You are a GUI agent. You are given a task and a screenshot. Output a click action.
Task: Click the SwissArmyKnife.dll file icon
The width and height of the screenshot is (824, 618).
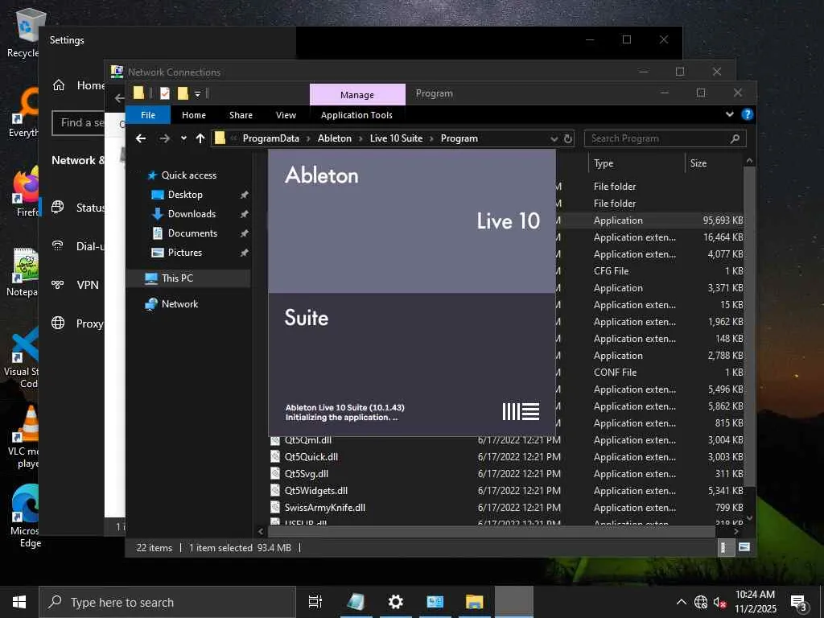pos(275,507)
